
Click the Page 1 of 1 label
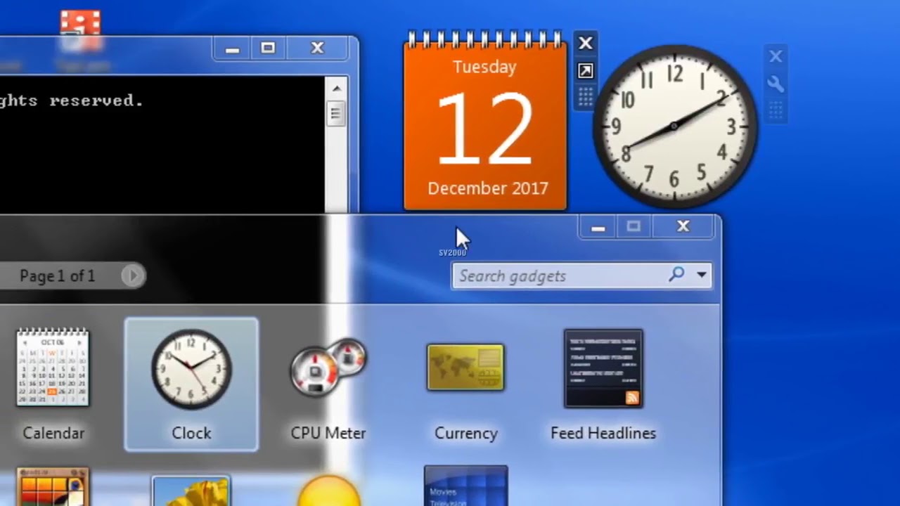pyautogui.click(x=57, y=276)
